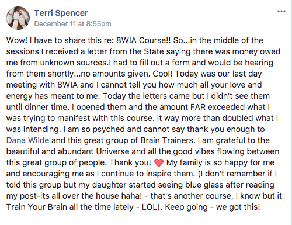This screenshot has height=225, width=292.
Task: Click 'we got this!' at the post end
Action: pyautogui.click(x=238, y=207)
